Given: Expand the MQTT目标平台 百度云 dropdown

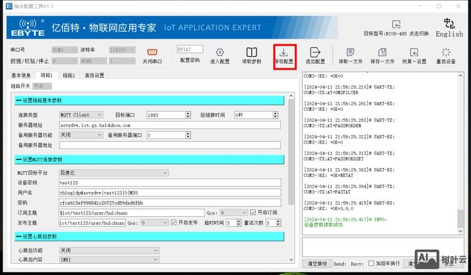Looking at the screenshot, I should (x=114, y=173).
